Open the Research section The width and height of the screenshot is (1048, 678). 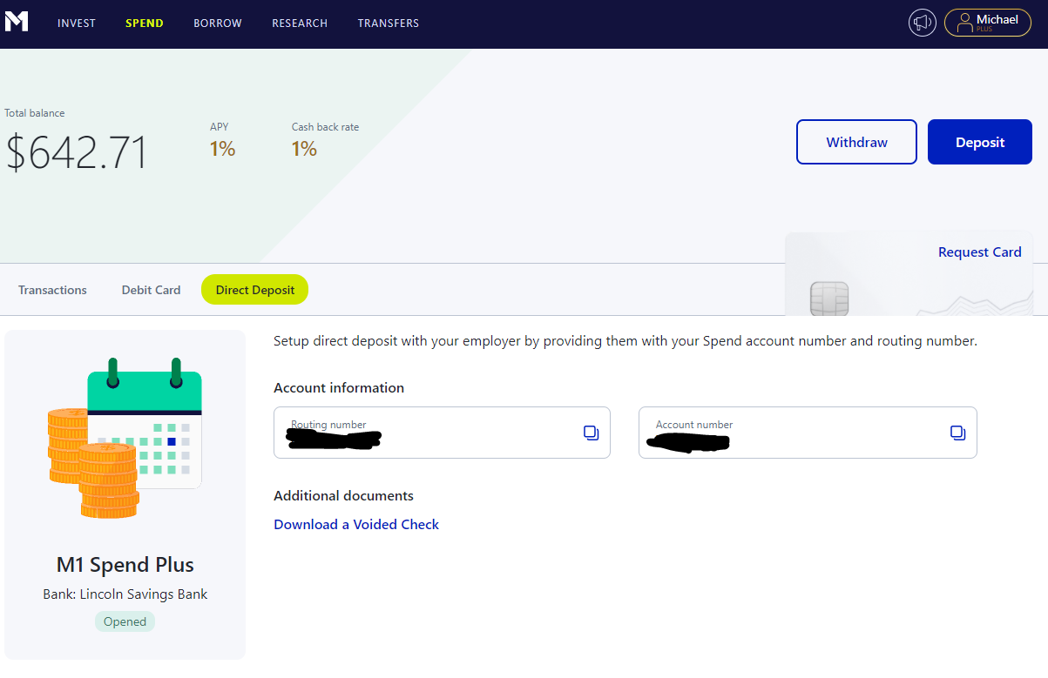300,23
